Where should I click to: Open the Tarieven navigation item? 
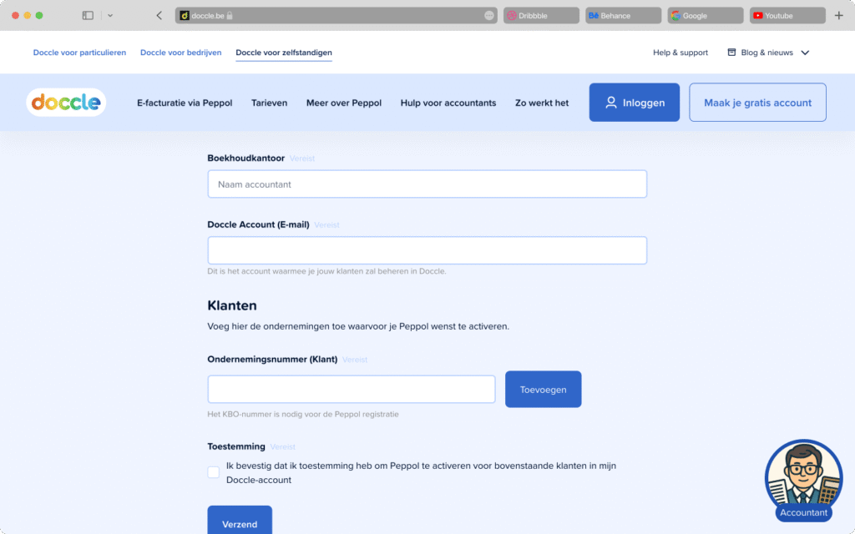pos(269,103)
